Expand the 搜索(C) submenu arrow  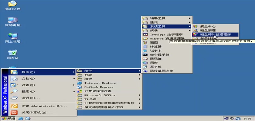point(74,92)
